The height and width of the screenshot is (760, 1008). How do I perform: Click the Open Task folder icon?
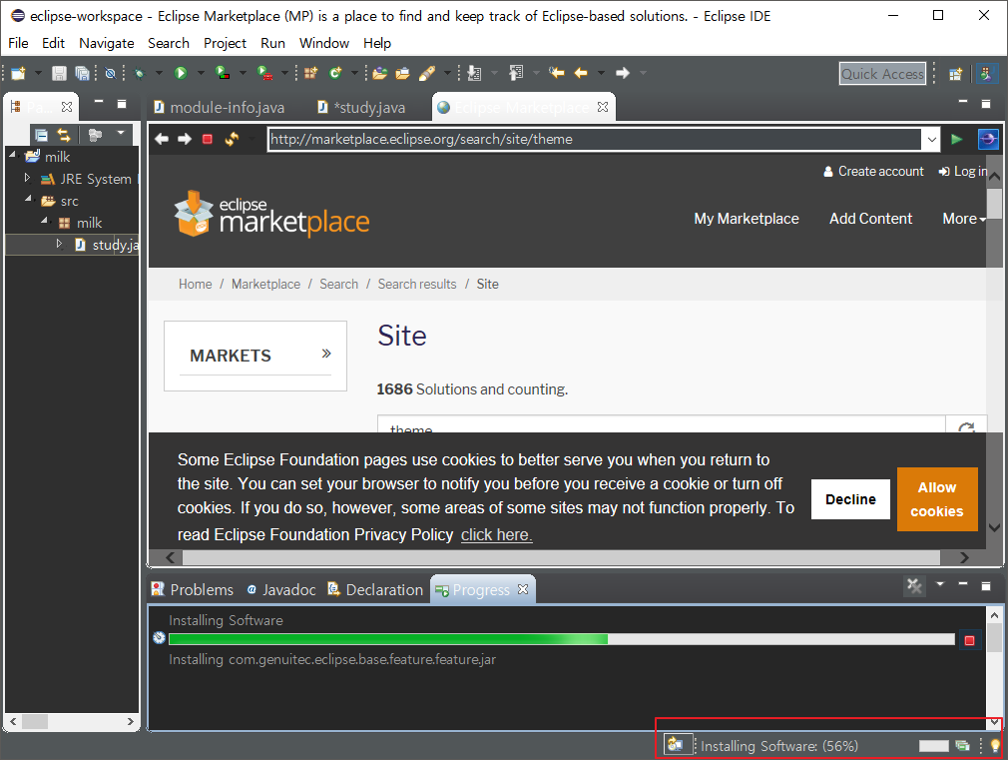[402, 73]
